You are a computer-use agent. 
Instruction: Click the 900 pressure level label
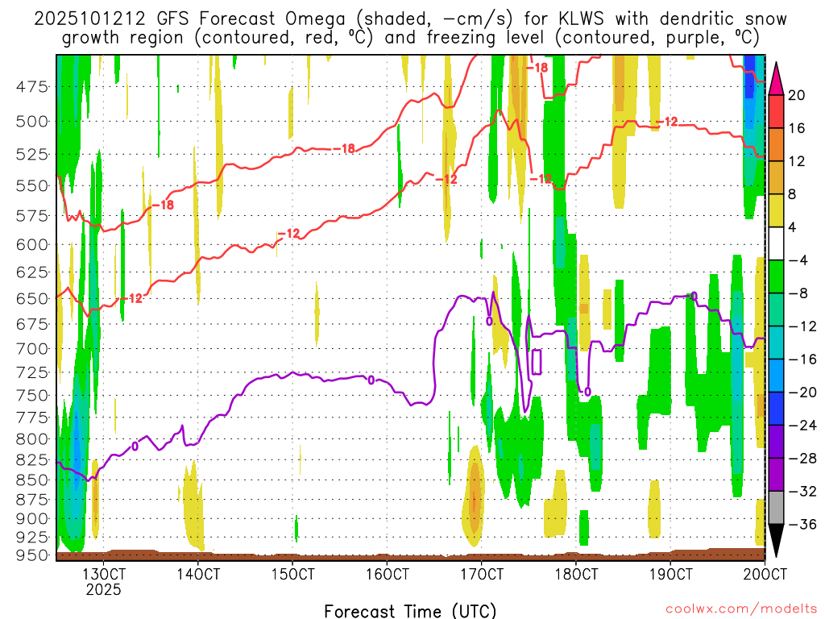(32, 518)
